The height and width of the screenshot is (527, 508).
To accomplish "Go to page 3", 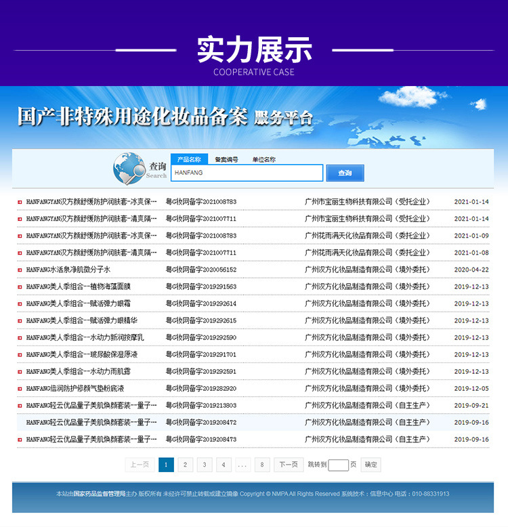I will tap(205, 465).
